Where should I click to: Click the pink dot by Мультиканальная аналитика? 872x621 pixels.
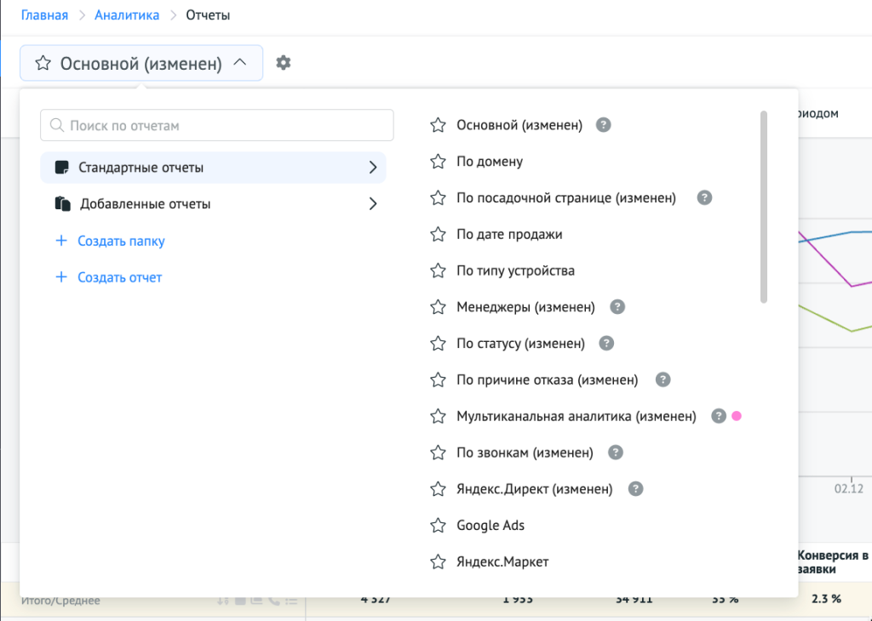pyautogui.click(x=737, y=416)
